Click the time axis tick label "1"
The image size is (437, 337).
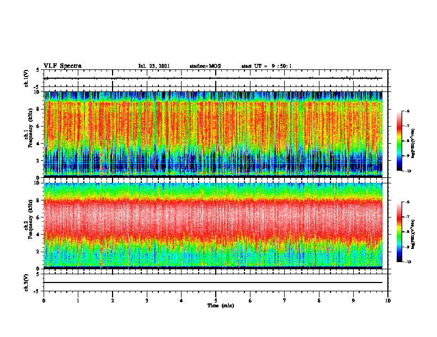[x=78, y=301]
